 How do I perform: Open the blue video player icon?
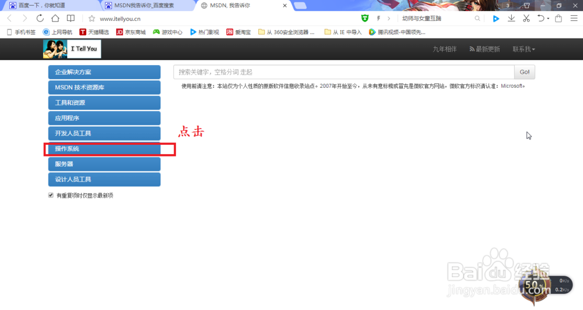coord(496,19)
